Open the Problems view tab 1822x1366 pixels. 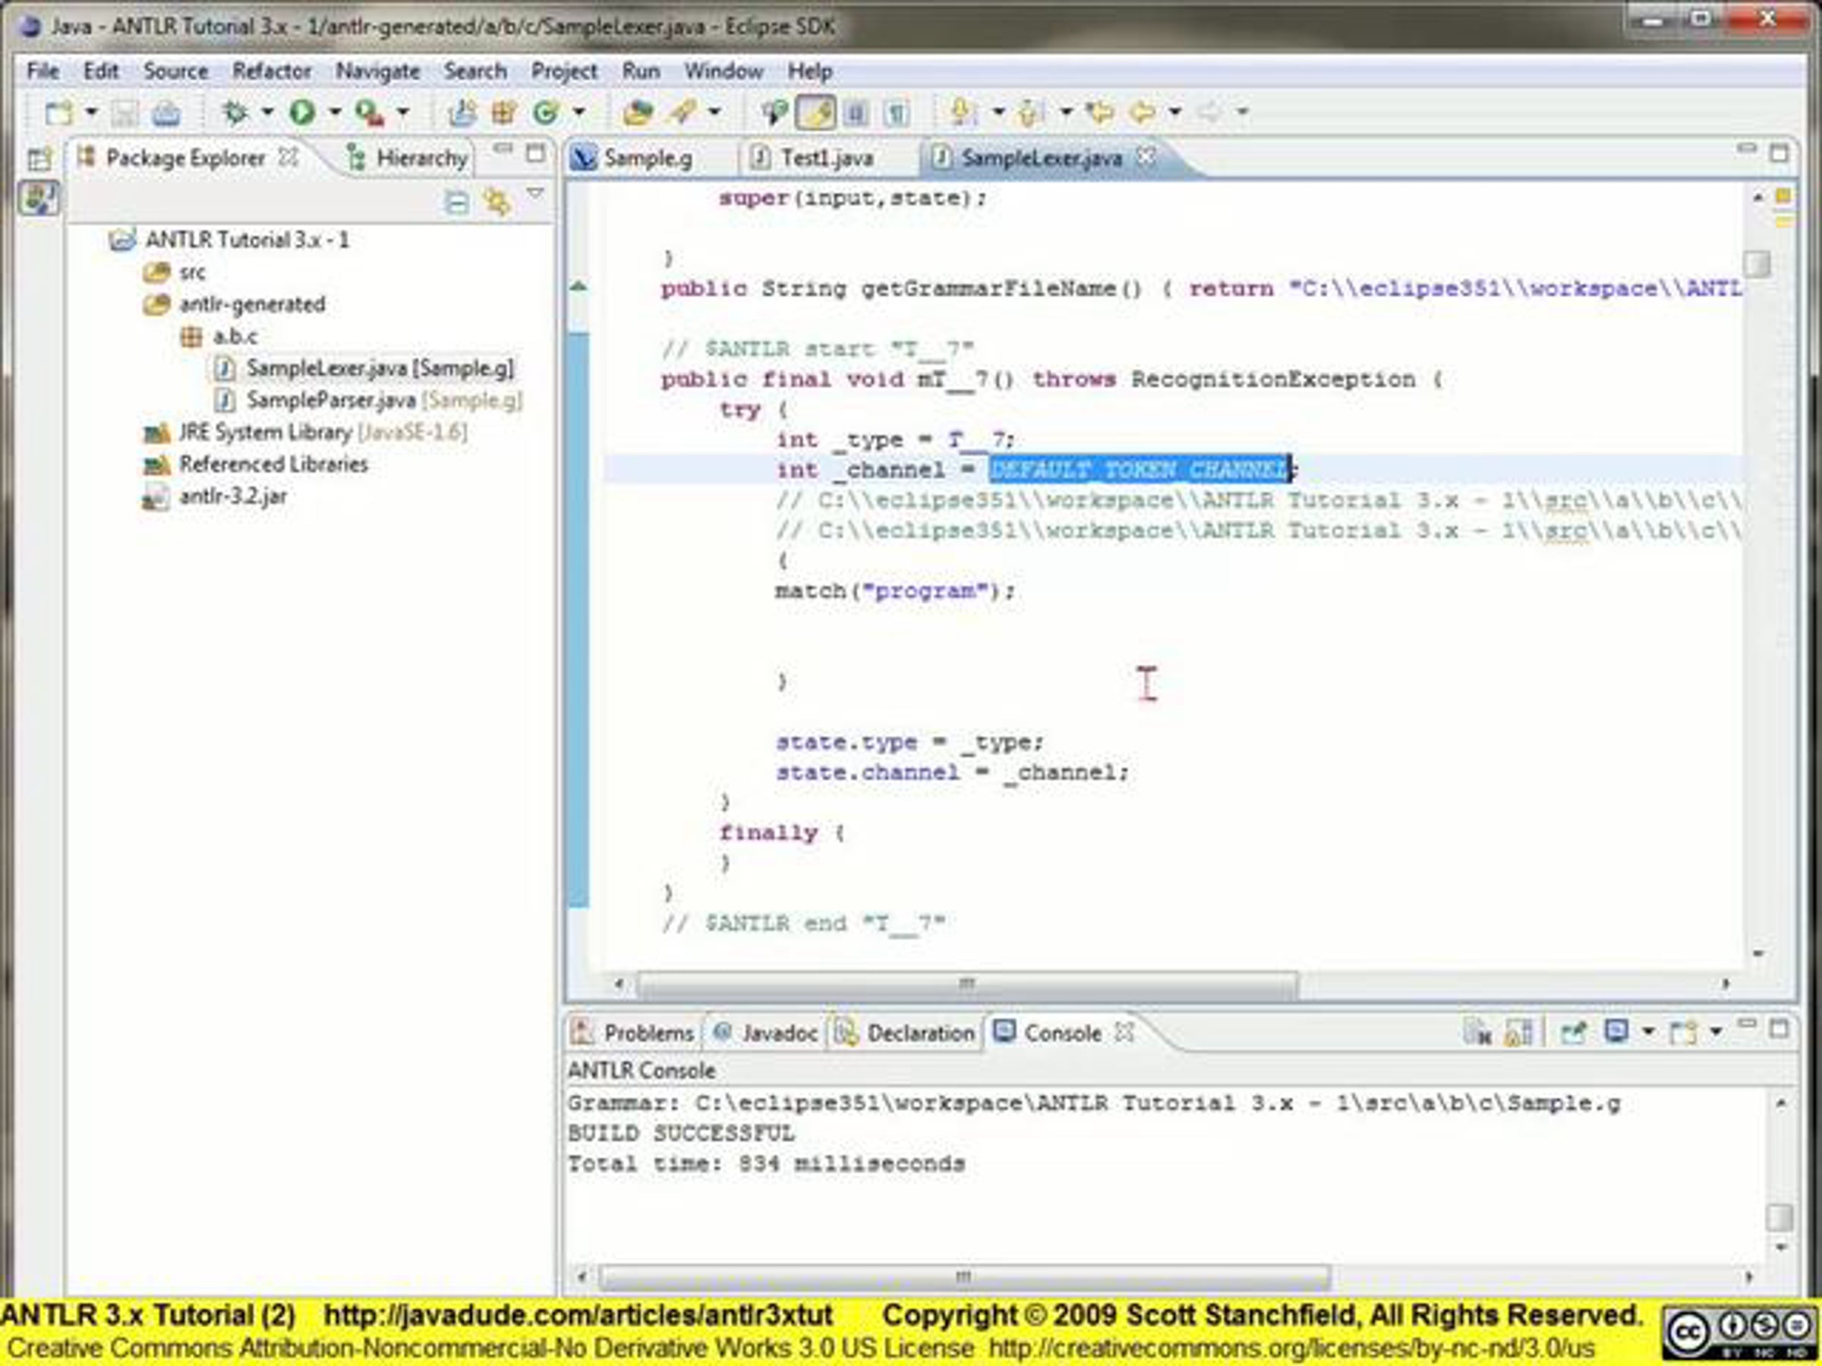pos(634,1033)
